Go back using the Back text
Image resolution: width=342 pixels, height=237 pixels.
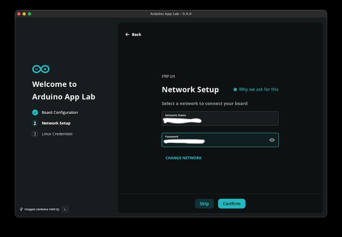(x=137, y=35)
